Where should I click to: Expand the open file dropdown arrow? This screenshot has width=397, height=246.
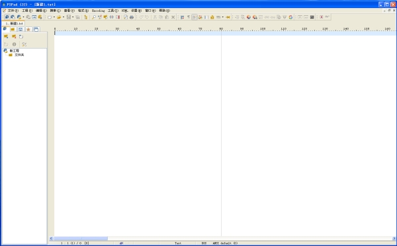click(x=64, y=17)
